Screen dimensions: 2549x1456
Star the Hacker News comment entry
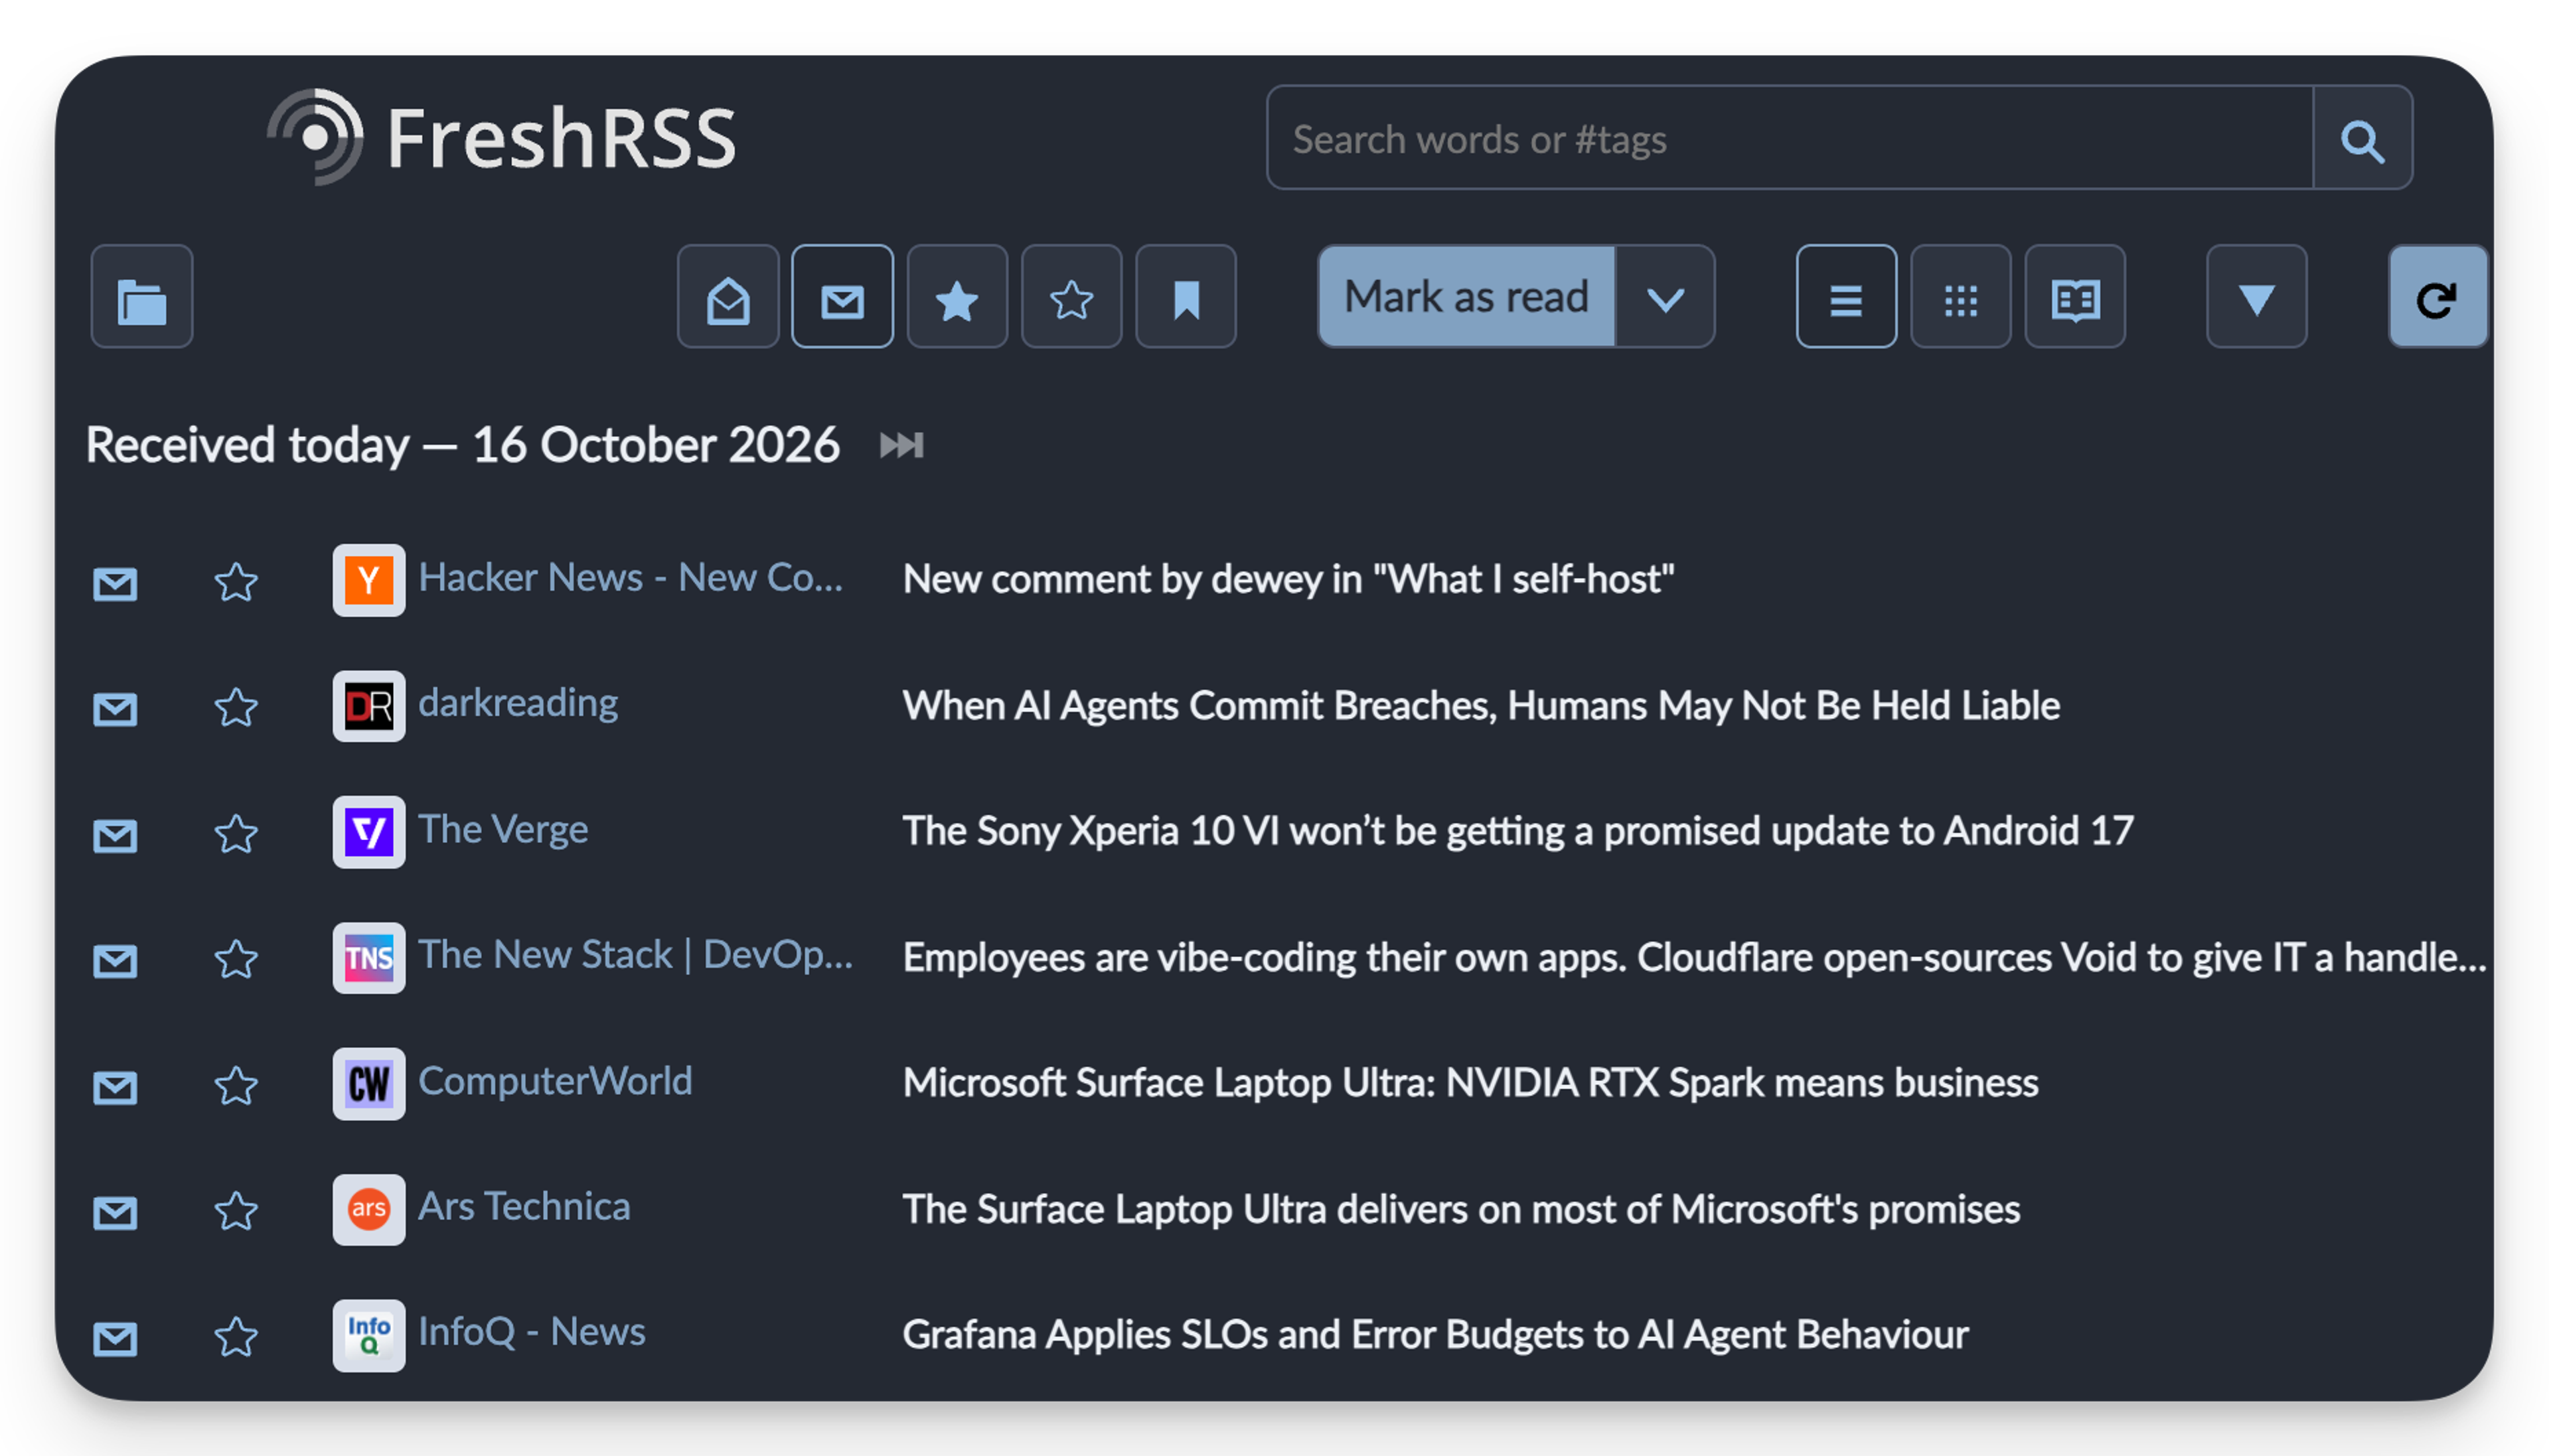236,582
